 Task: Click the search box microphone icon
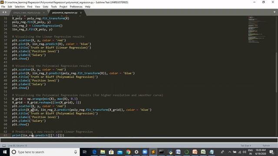tap(76, 152)
